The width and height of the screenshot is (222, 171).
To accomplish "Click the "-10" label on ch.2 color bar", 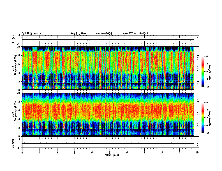I will pos(207,133).
